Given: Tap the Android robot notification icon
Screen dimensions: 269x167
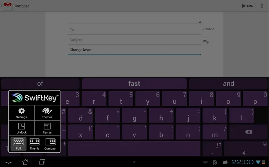Looking at the screenshot, I should [225, 162].
